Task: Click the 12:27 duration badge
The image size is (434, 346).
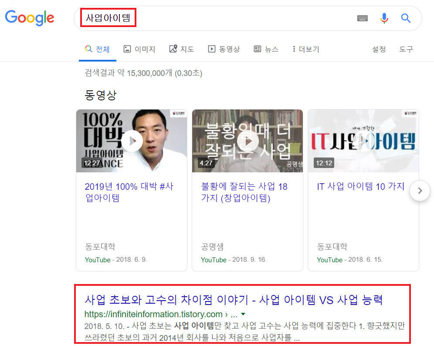Action: (x=92, y=163)
